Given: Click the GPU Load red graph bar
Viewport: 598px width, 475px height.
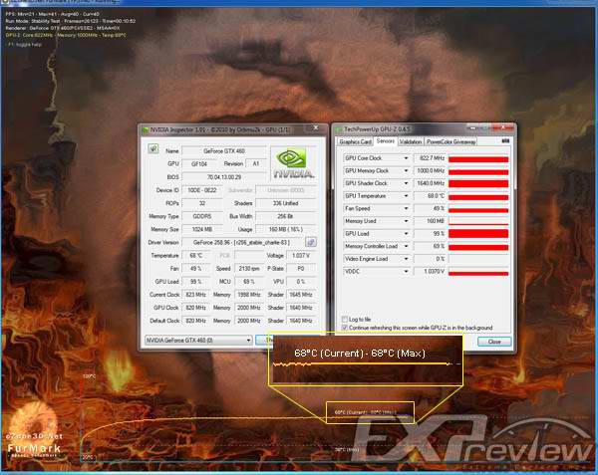Looking at the screenshot, I should pyautogui.click(x=478, y=233).
